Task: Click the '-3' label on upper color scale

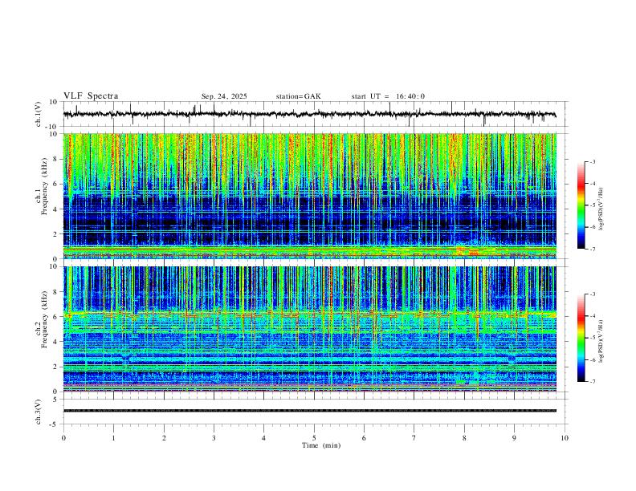Action: pos(592,161)
